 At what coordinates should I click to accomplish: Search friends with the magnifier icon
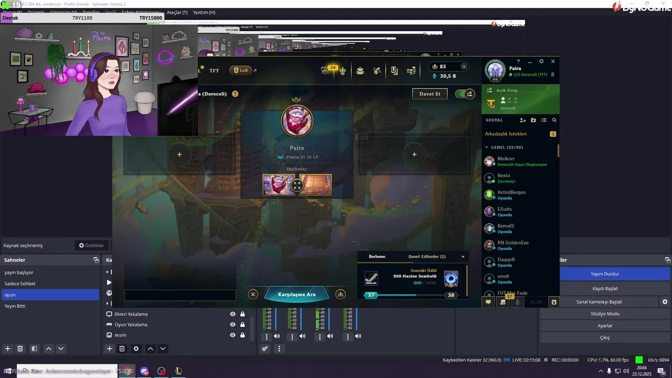(554, 120)
